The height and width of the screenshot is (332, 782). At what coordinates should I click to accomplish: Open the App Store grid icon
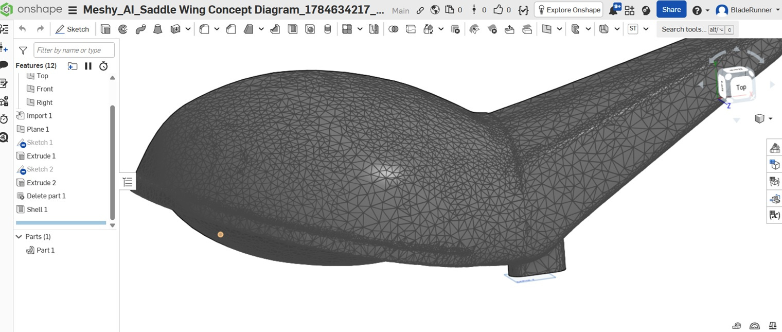pos(629,10)
